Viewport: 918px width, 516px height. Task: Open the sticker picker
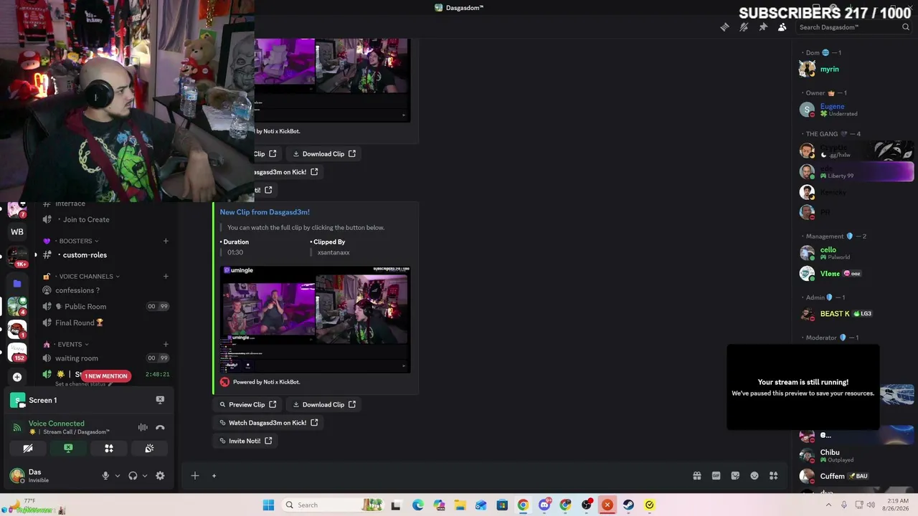tap(735, 476)
